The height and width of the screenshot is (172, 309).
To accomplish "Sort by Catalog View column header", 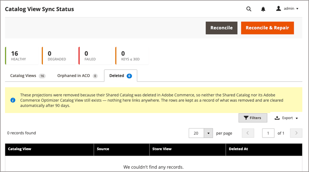I will click(49, 149).
